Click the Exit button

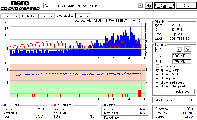click(x=186, y=5)
